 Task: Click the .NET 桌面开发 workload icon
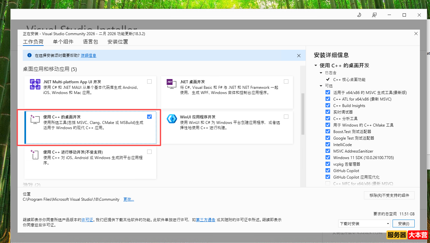171,84
